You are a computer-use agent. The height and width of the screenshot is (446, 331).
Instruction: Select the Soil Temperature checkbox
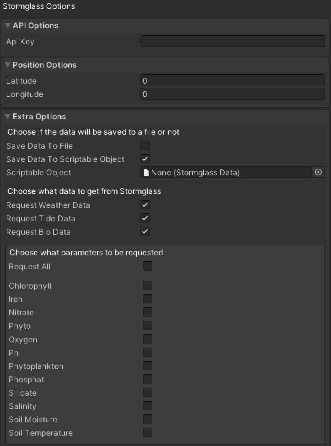pos(148,432)
